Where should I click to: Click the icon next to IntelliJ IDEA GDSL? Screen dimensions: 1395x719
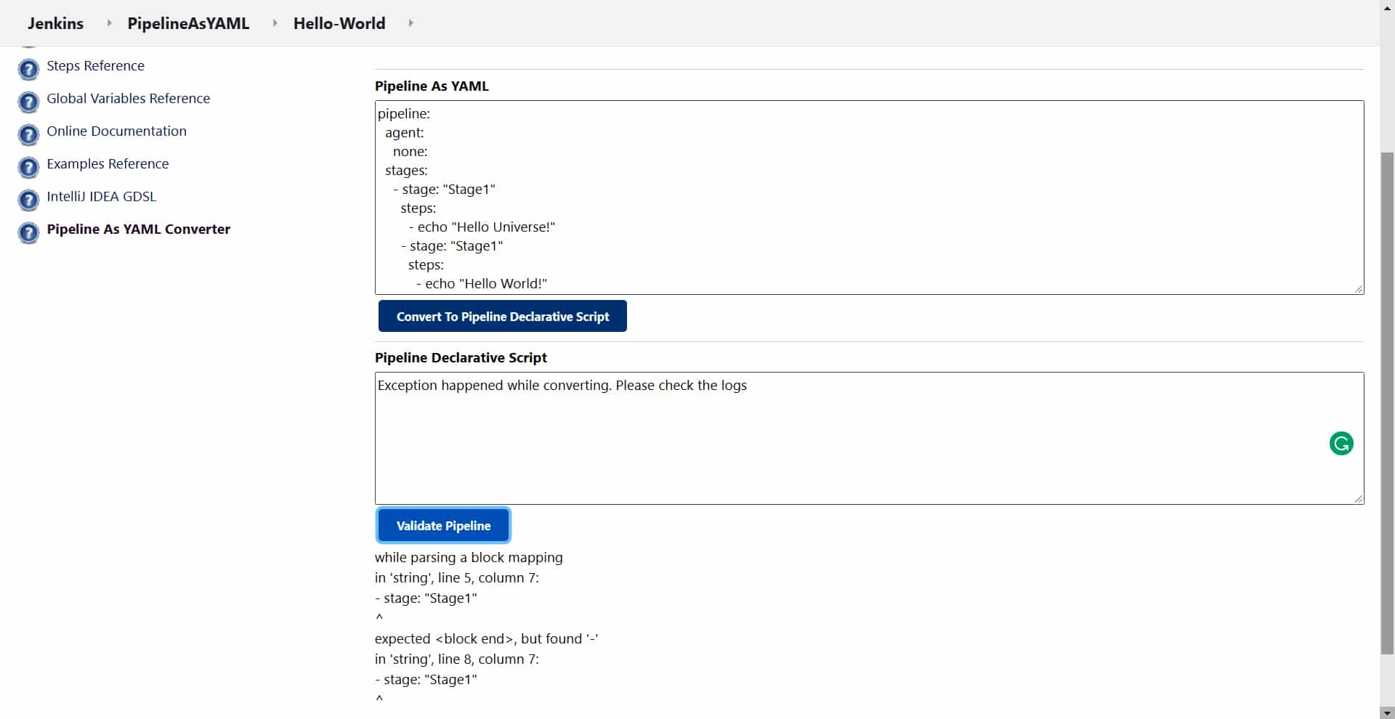(28, 200)
